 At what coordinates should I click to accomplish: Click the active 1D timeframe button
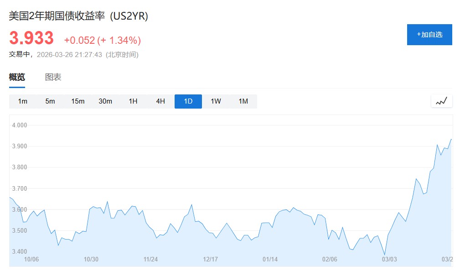tap(188, 101)
